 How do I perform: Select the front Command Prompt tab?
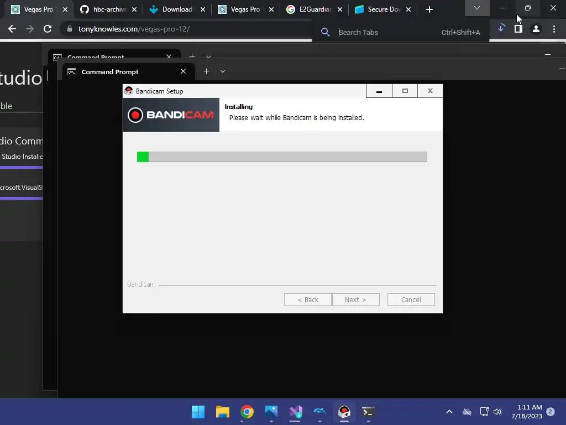pyautogui.click(x=128, y=71)
